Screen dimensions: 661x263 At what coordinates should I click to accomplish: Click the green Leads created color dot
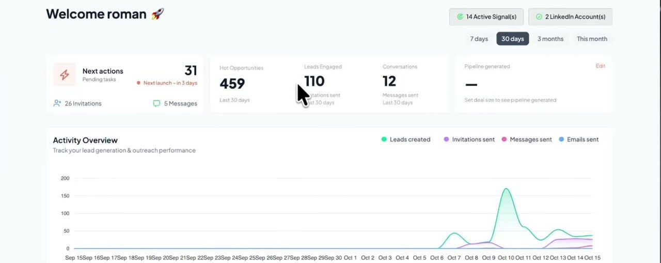click(x=384, y=140)
